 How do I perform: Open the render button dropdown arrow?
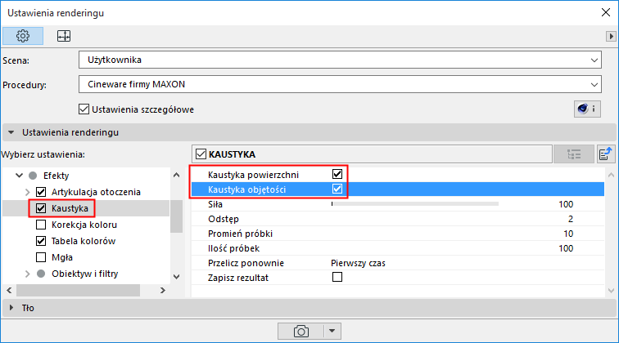pos(332,331)
